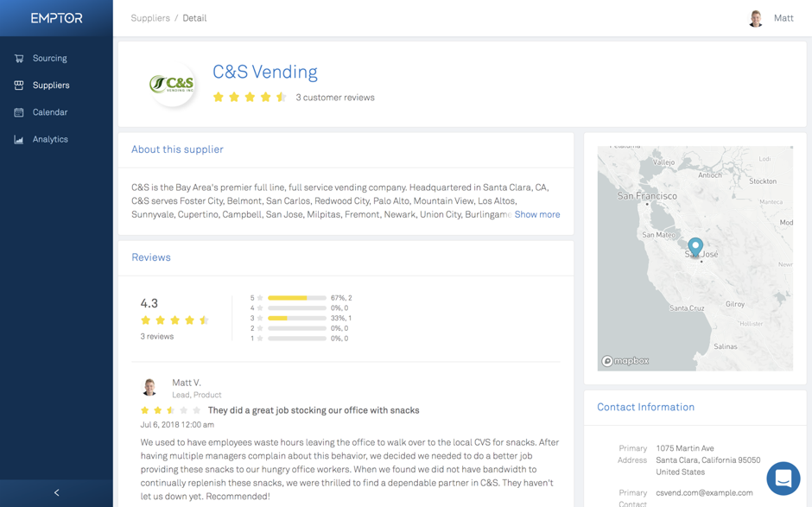This screenshot has height=507, width=812.
Task: Click the Analytics chart icon
Action: pos(19,139)
